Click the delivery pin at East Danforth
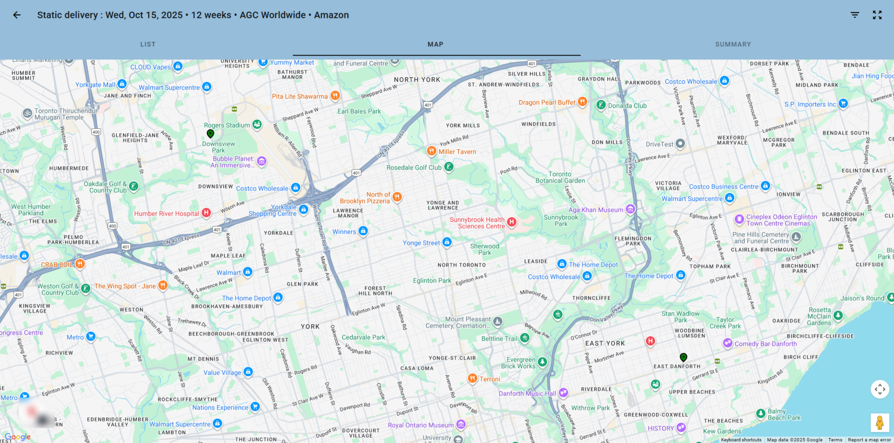894x443 pixels. point(684,357)
